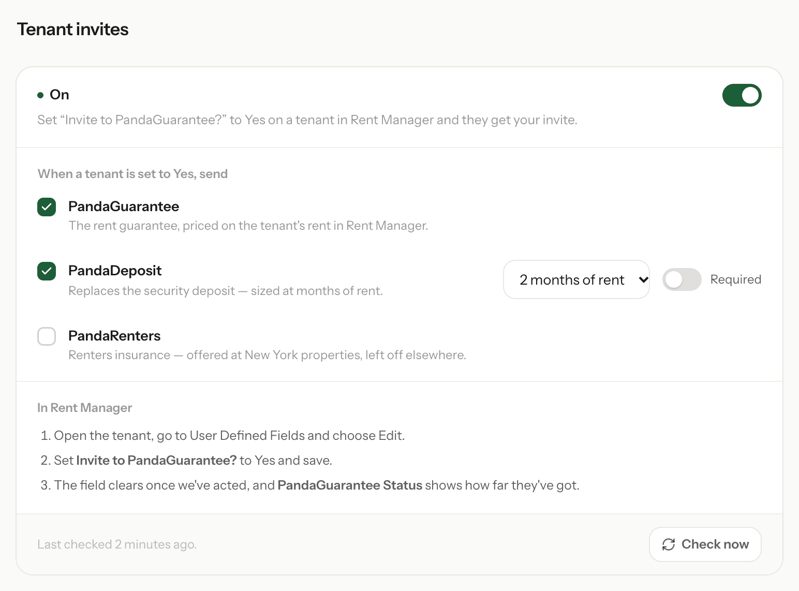Select the PandaDeposit product title
Image resolution: width=799 pixels, height=591 pixels.
click(x=115, y=271)
